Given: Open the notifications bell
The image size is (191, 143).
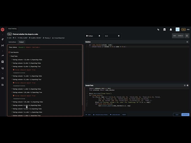Looking at the screenshot, I should point(171,29).
